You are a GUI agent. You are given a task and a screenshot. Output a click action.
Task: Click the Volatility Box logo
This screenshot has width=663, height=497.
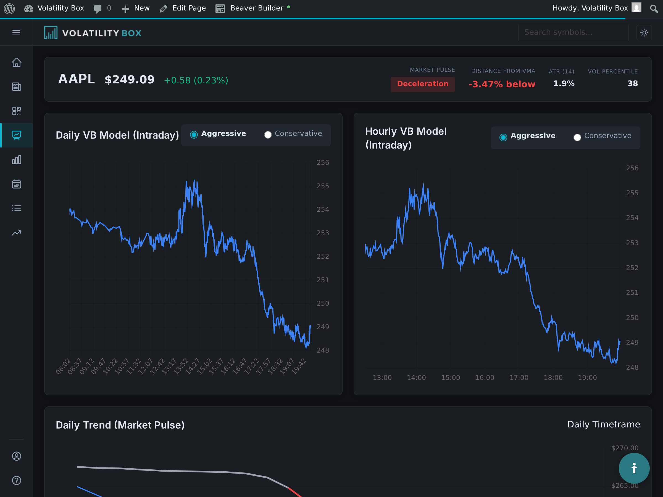click(93, 33)
